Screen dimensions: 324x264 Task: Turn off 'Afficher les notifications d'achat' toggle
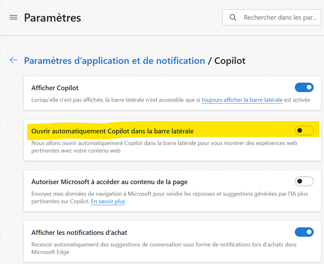304,232
